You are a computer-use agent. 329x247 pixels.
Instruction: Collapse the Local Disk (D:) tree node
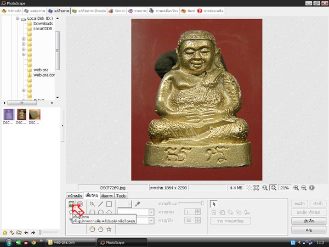coord(18,18)
